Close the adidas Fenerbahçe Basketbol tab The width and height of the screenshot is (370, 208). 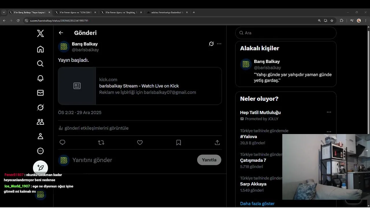click(187, 12)
